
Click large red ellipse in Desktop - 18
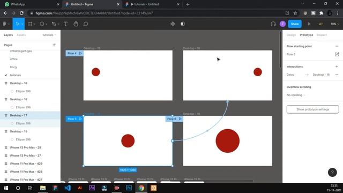point(227,140)
